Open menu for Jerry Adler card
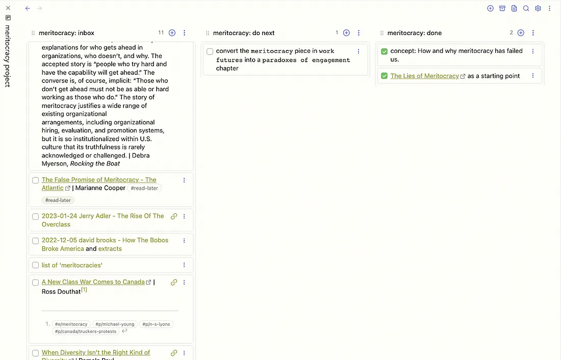 [x=184, y=216]
